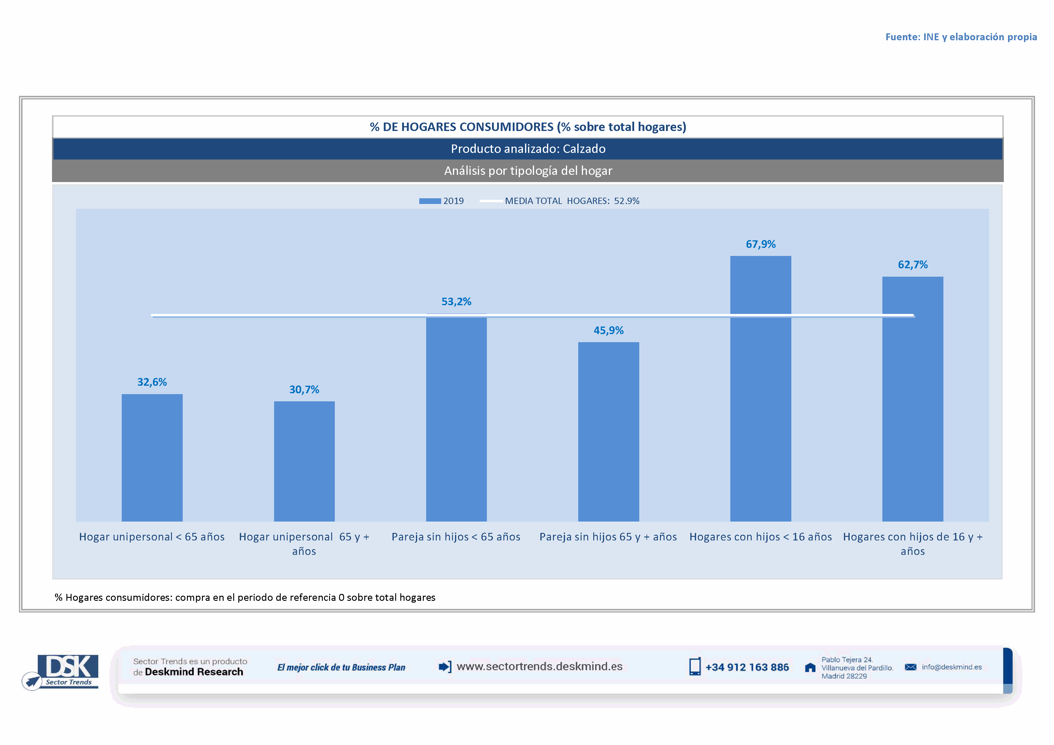Click the Deskmind Research text

pyautogui.click(x=194, y=672)
